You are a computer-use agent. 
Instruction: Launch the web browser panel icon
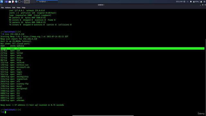[16, 2]
